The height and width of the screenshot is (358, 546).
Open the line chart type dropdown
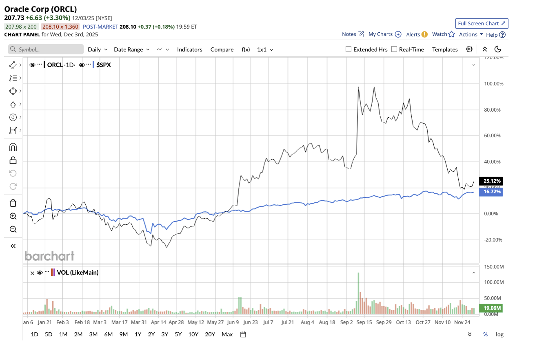point(163,49)
